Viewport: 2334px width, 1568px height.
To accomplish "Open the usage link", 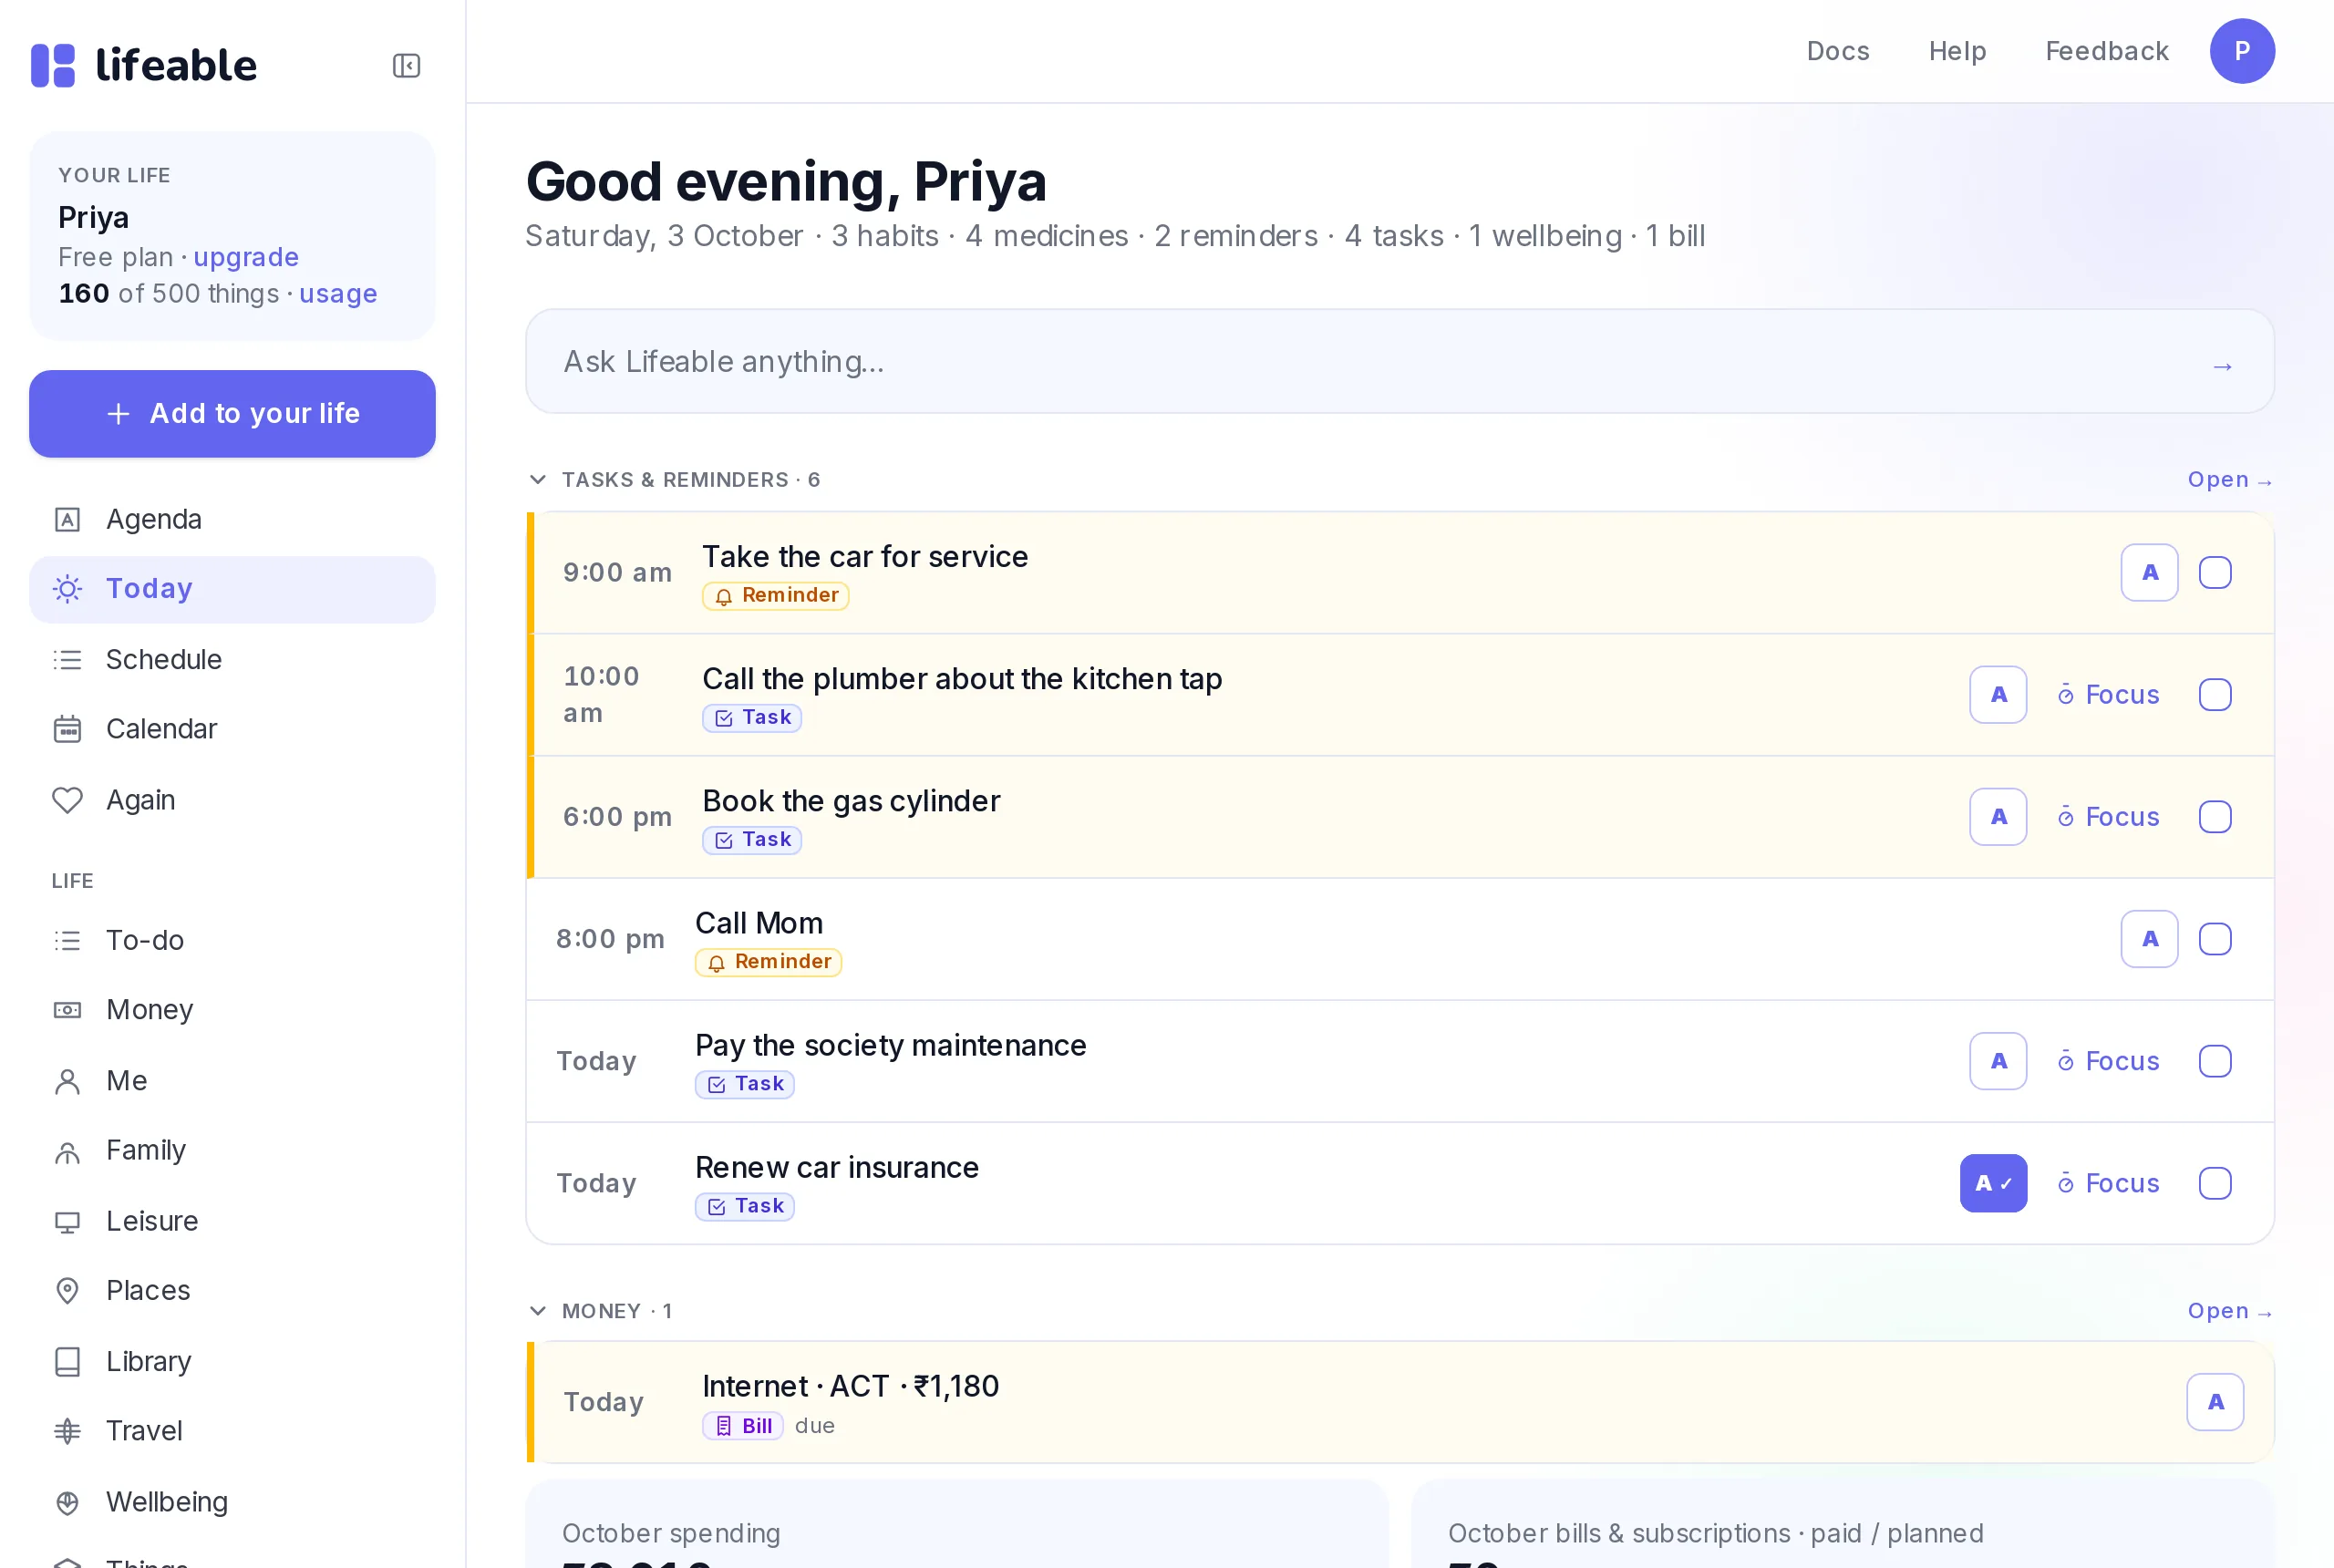I will 338,294.
